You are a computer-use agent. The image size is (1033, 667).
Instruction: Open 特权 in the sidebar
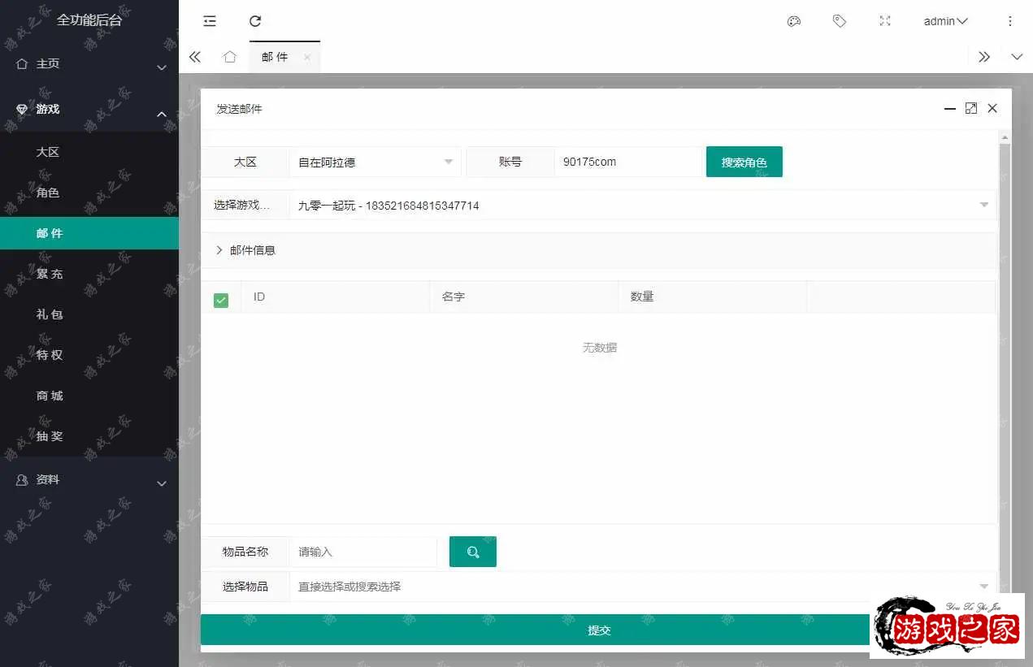[x=89, y=355]
